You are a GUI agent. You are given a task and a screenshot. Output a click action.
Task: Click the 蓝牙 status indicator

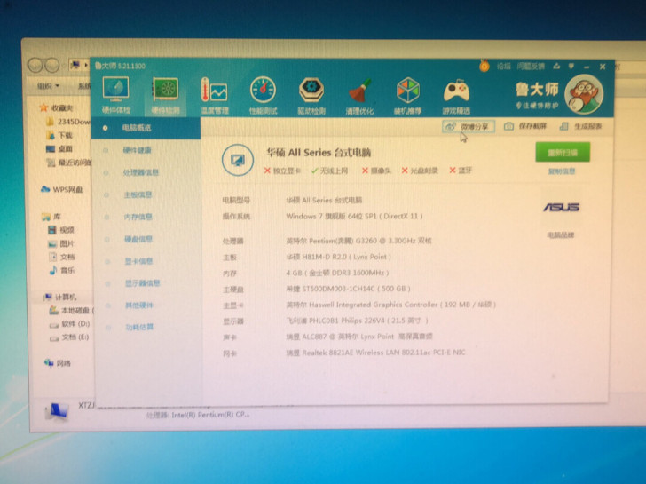461,171
